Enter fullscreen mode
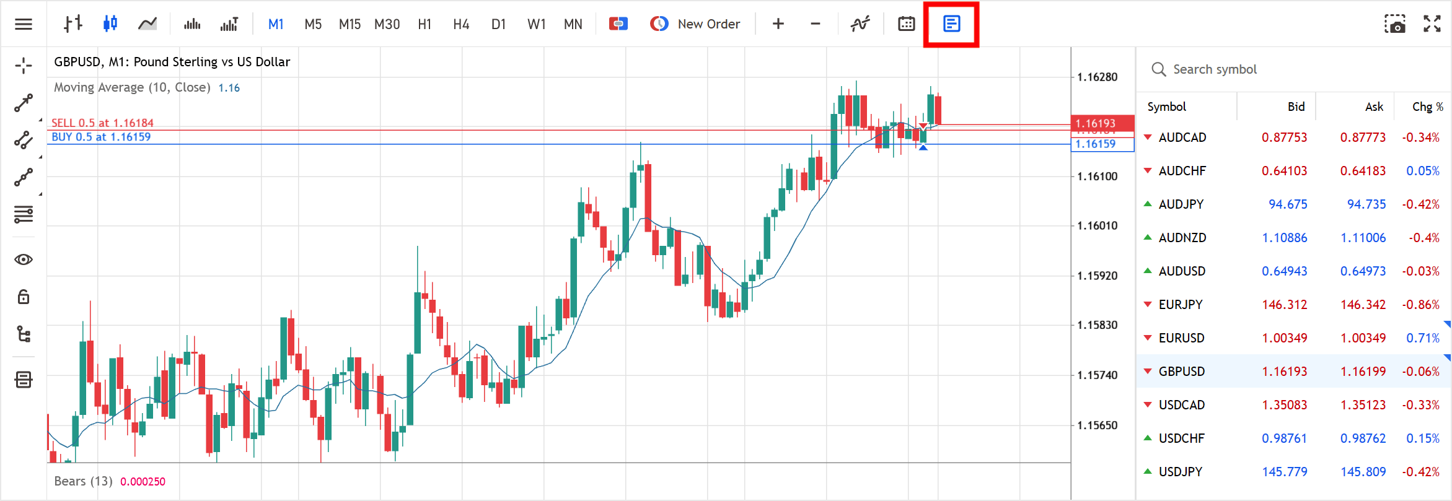1452x501 pixels. point(1432,24)
